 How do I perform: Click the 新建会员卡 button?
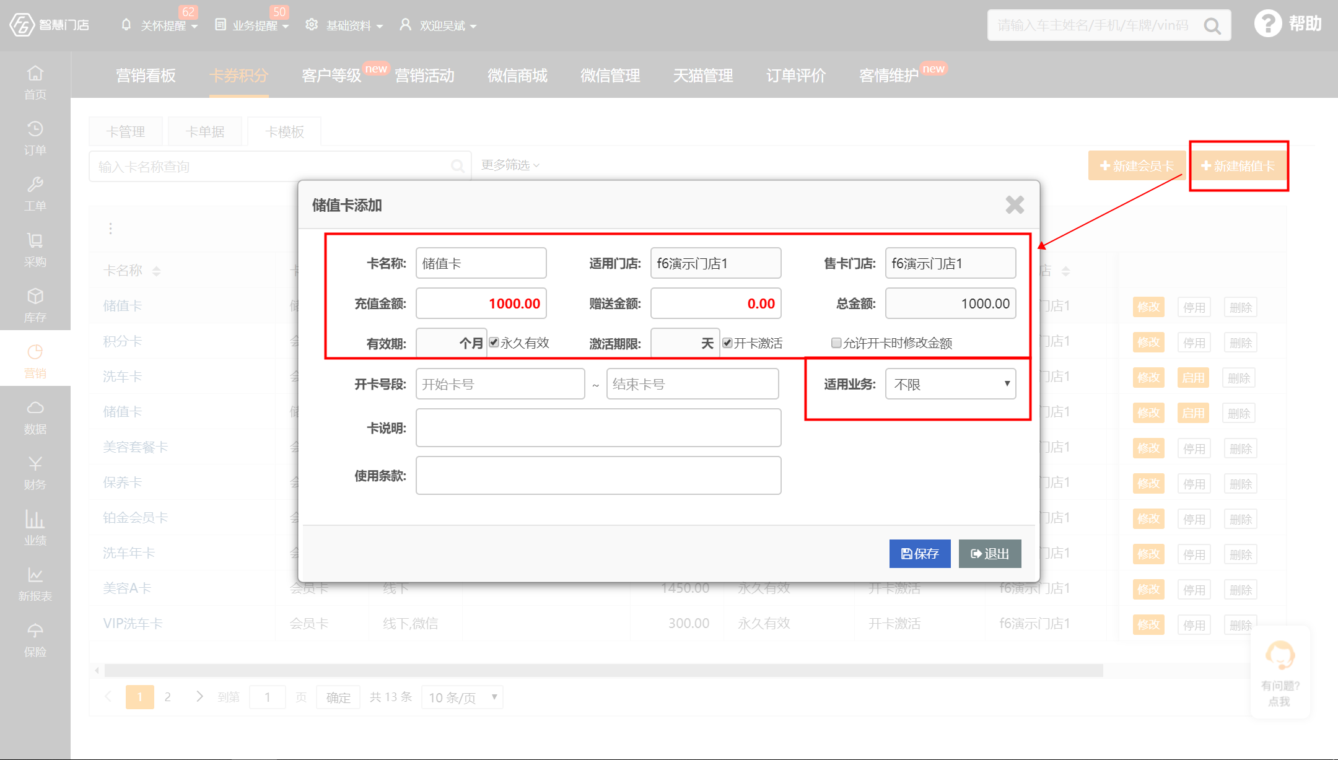[1137, 166]
